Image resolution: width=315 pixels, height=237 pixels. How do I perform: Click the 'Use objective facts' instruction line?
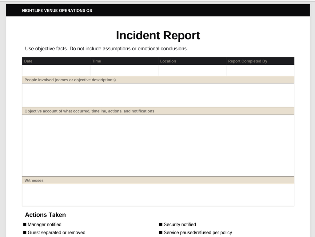[x=106, y=49]
